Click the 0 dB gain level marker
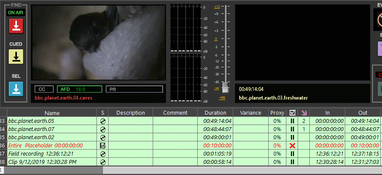Screen dimensions: 382x175 click(x=216, y=39)
